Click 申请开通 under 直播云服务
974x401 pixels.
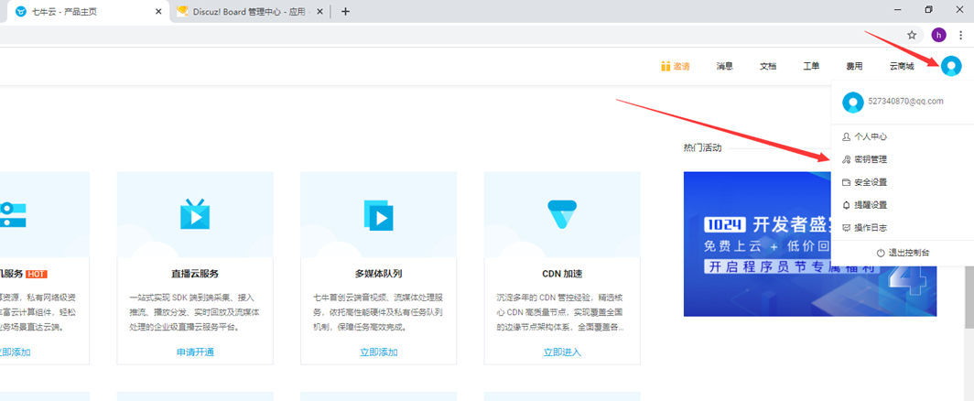pos(195,352)
